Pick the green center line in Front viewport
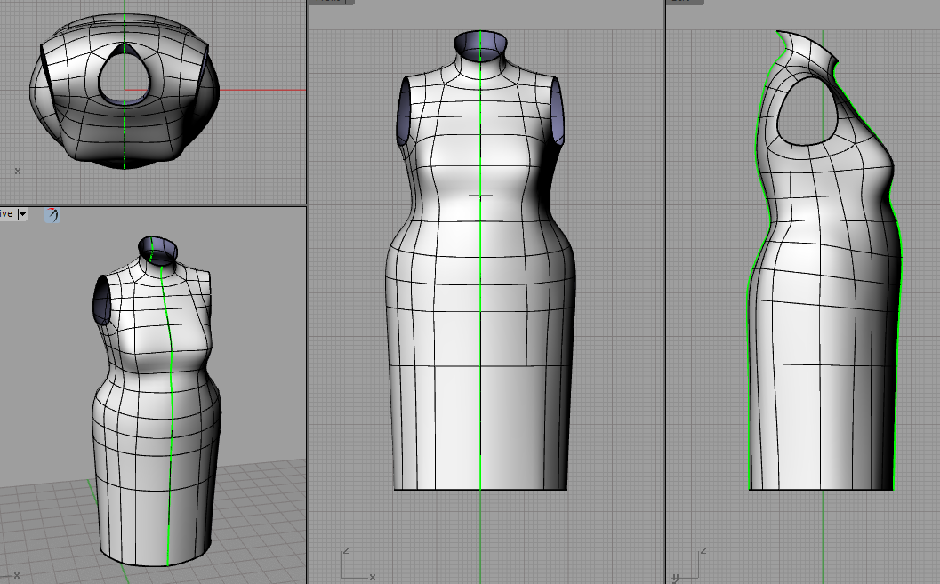 pyautogui.click(x=480, y=267)
